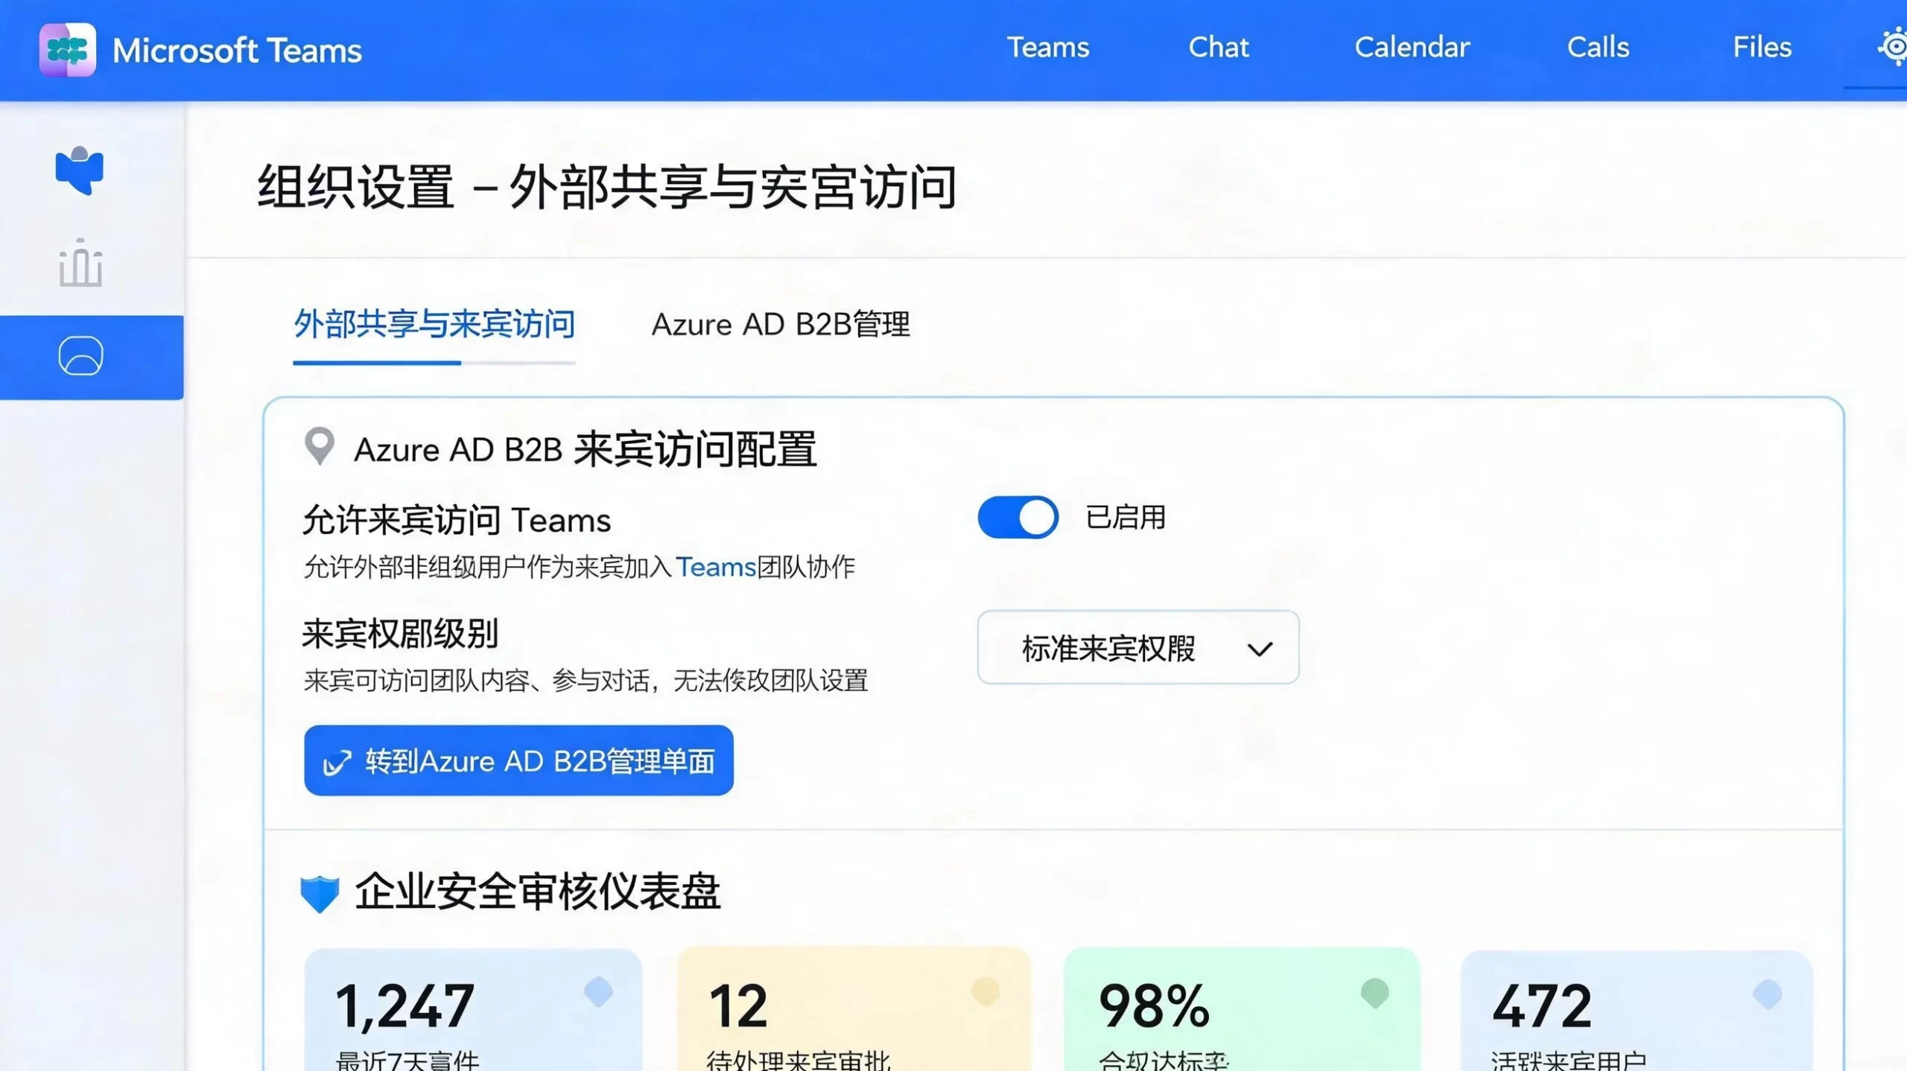This screenshot has width=1907, height=1071.
Task: Click the 来宾可访问团队内容 description text
Action: 586,681
